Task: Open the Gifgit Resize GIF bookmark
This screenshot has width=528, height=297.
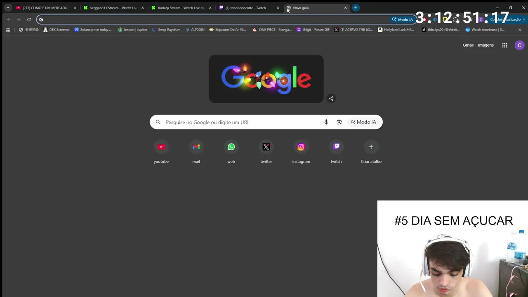Action: 313,30
